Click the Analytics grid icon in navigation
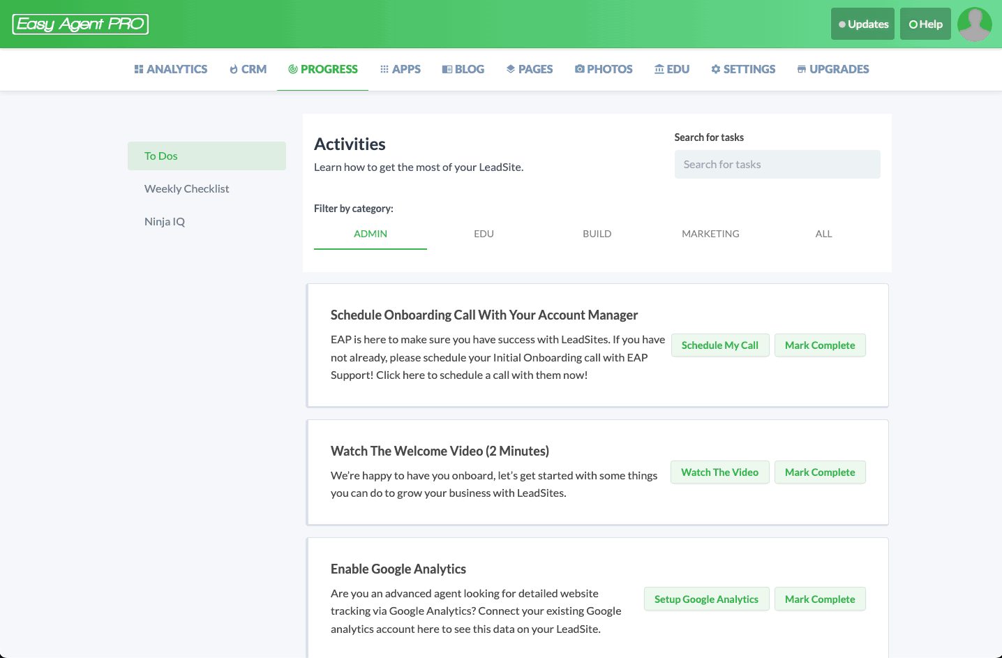The height and width of the screenshot is (658, 1002). [139, 69]
